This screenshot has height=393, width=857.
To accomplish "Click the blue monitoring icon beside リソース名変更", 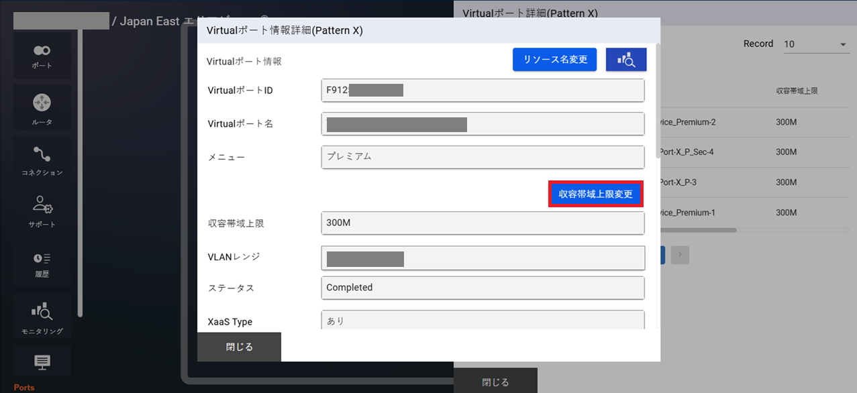I will (x=625, y=59).
